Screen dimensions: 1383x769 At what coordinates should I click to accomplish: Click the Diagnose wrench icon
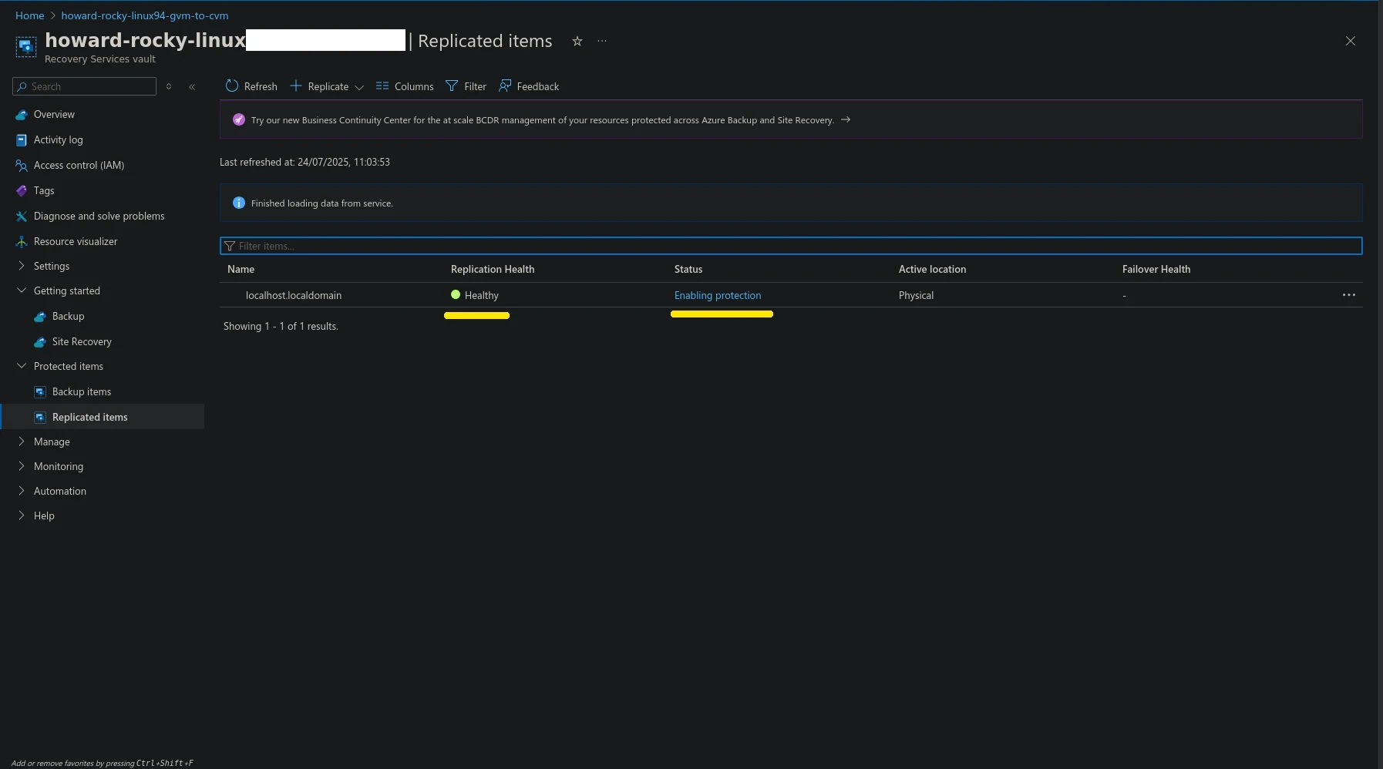pyautogui.click(x=22, y=216)
